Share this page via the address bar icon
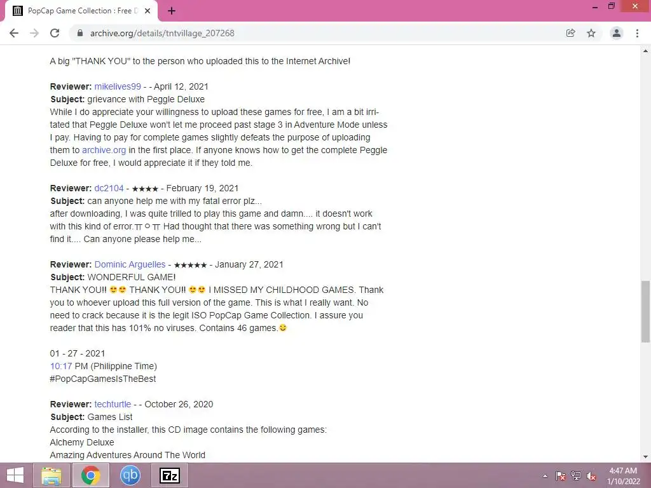Viewport: 651px width, 488px height. 571,33
